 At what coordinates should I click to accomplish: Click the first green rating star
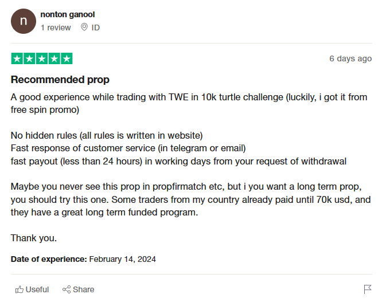click(x=17, y=58)
